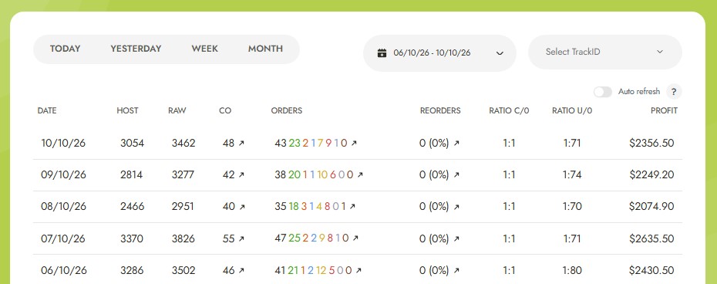Click the profit value $2249.20
The height and width of the screenshot is (284, 717).
click(x=651, y=175)
